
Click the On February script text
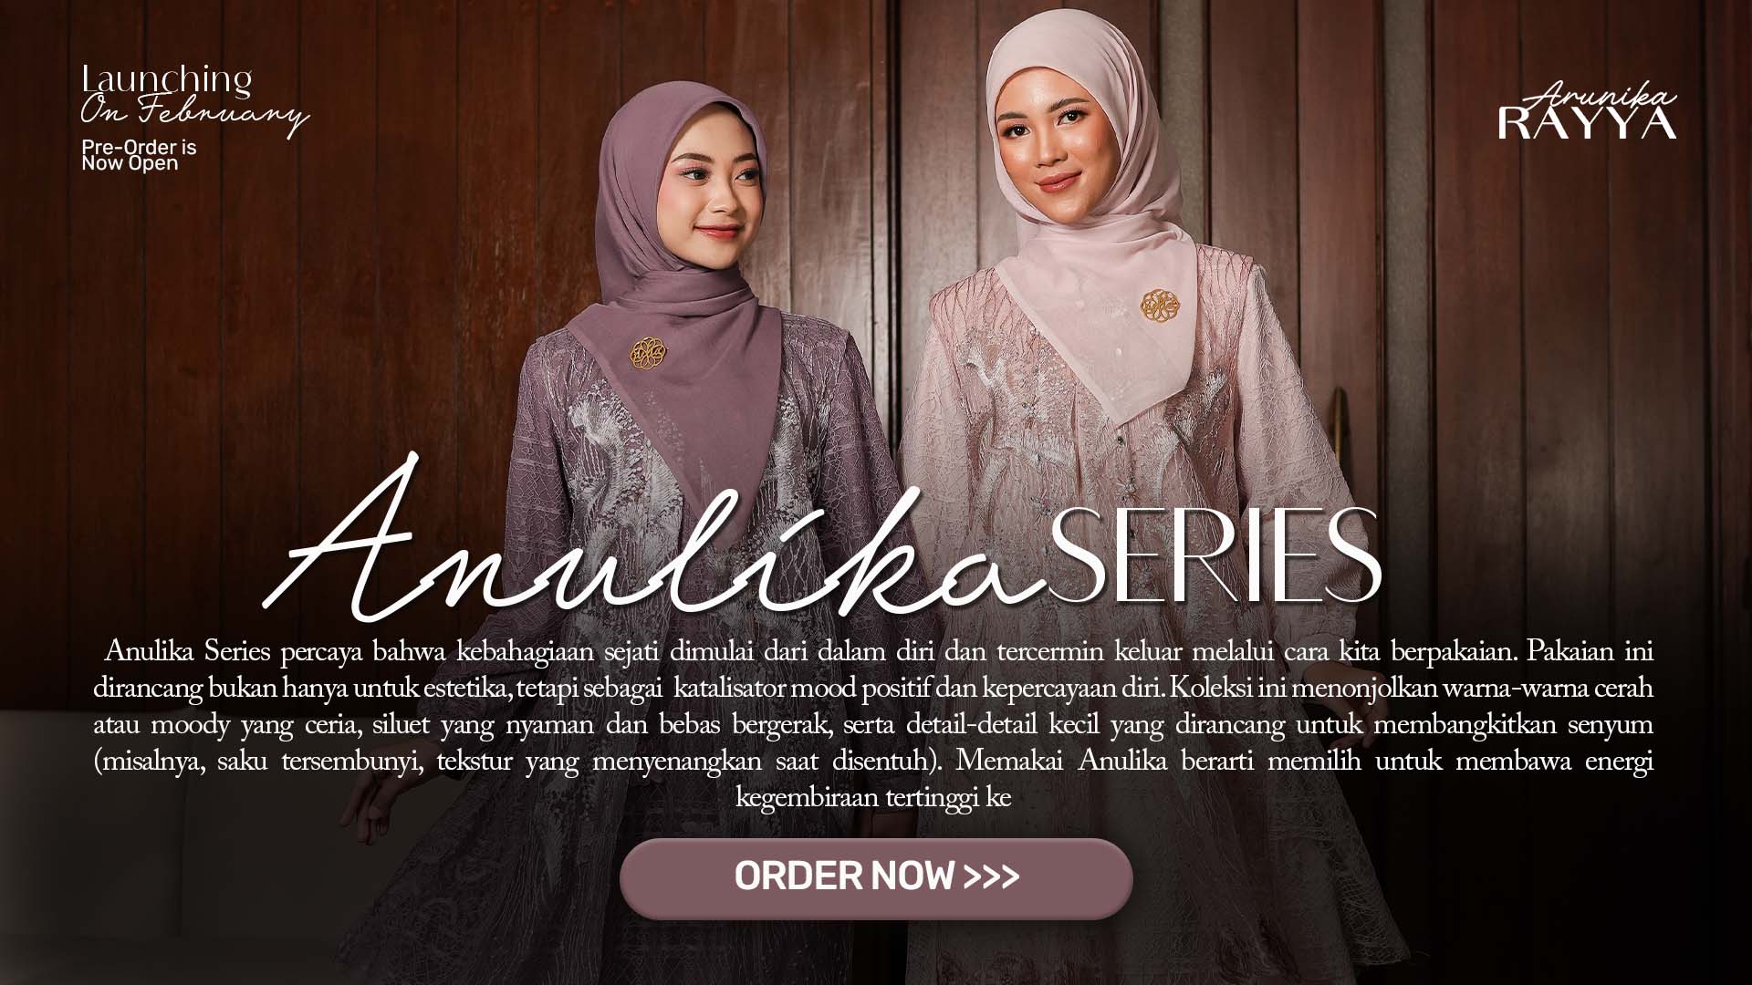point(194,115)
